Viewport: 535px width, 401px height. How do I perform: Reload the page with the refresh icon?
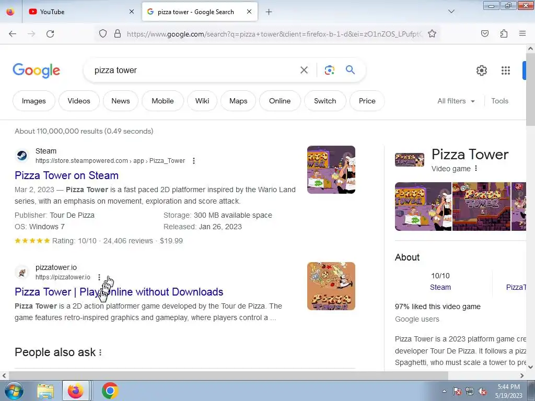pyautogui.click(x=50, y=34)
